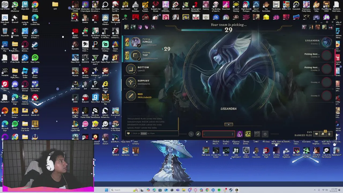
Task: Open emote selector smiley icon
Action: [x=265, y=134]
